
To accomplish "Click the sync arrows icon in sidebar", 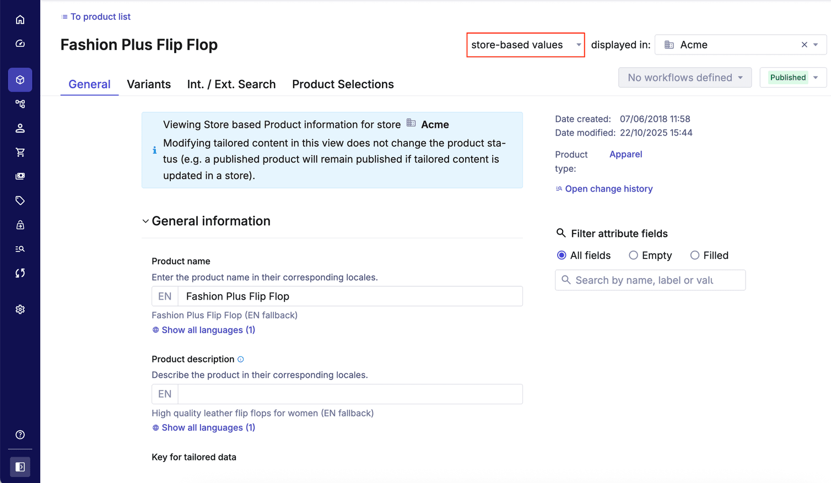I will [x=20, y=273].
